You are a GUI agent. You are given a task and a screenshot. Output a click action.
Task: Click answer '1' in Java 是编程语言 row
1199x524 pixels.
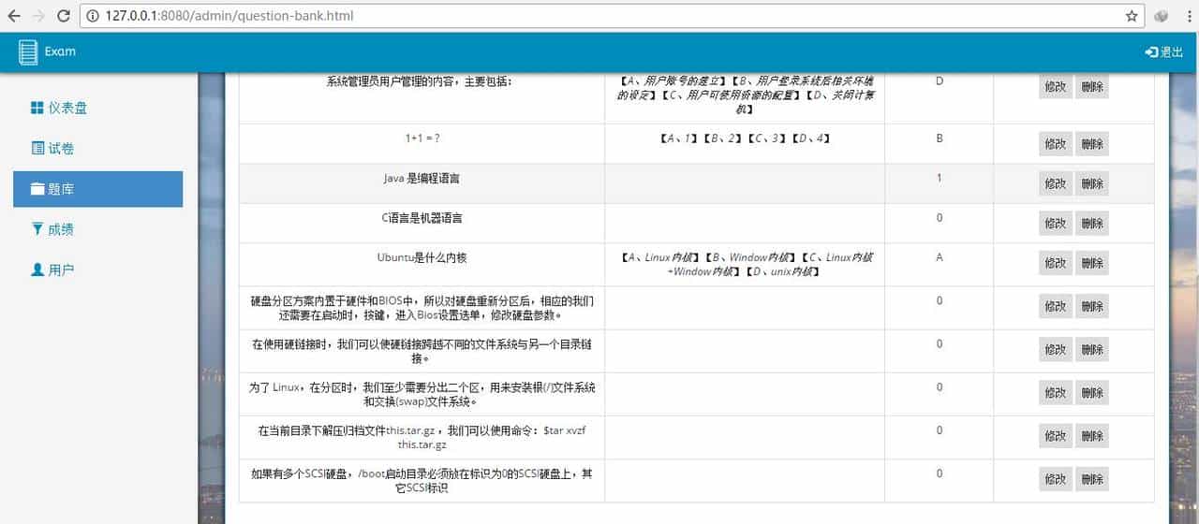point(940,178)
